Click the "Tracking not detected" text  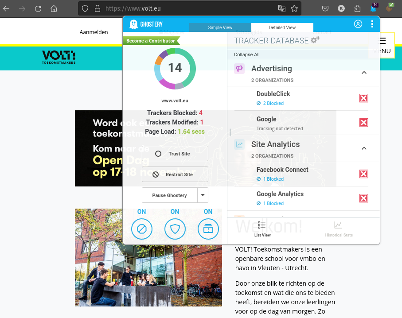[280, 128]
